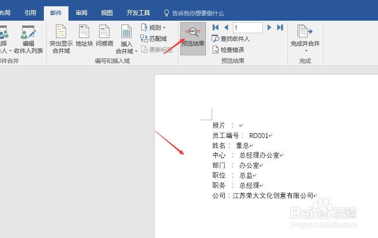Click Find Recipient

(x=230, y=38)
